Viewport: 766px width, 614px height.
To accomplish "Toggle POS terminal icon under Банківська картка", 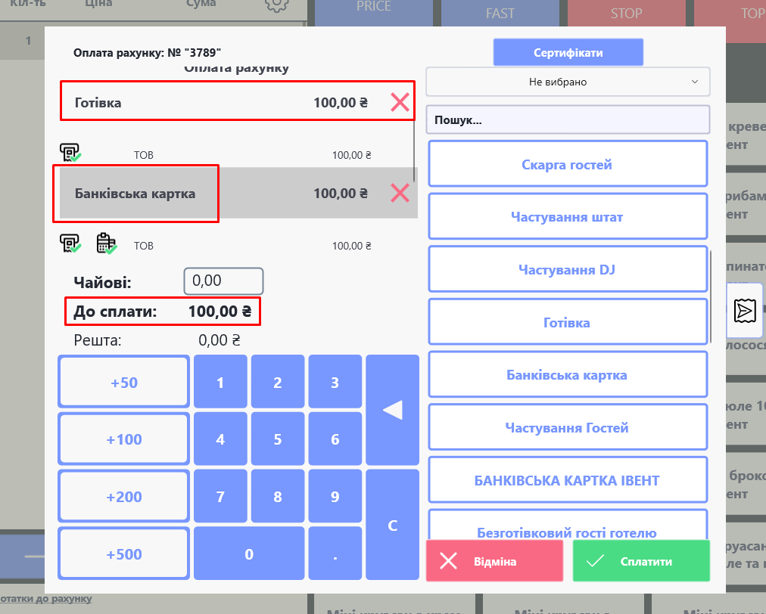I will (106, 244).
